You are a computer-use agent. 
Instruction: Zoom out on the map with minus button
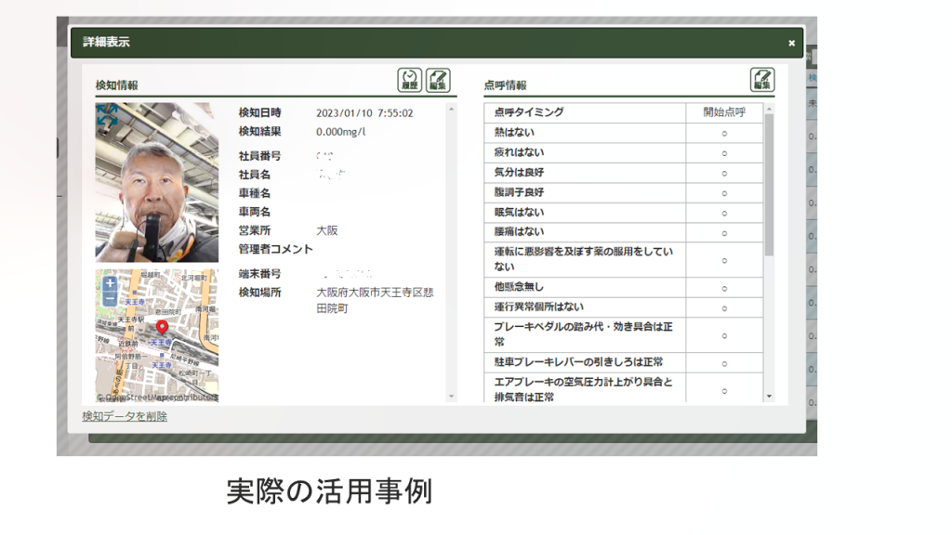point(111,298)
